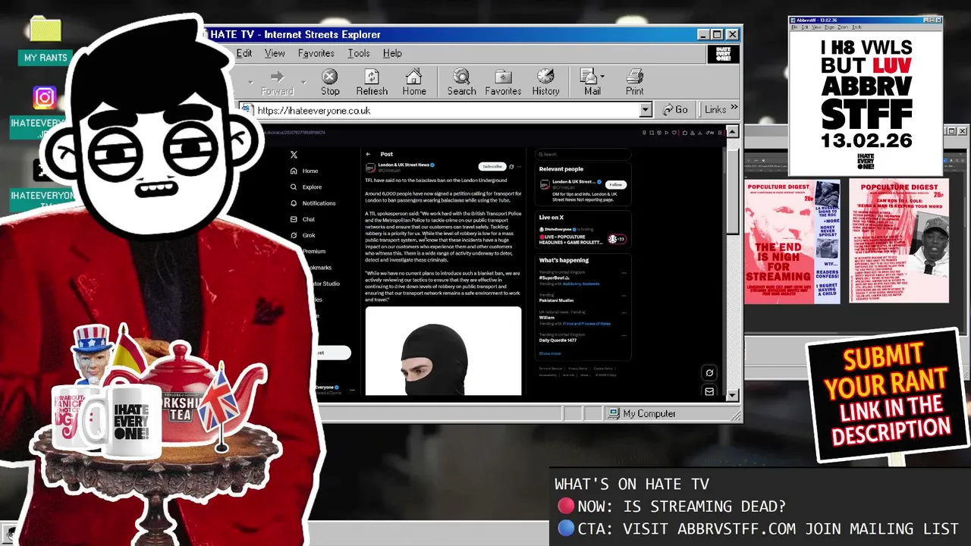This screenshot has width=971, height=546.
Task: Open the View menu in Internet Streets Explorer
Action: 275,53
